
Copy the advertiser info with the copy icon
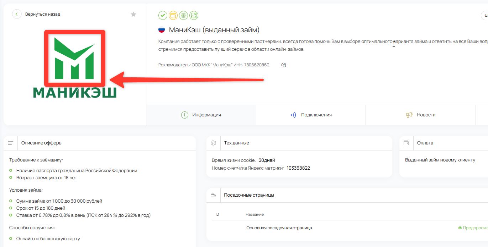click(x=284, y=65)
